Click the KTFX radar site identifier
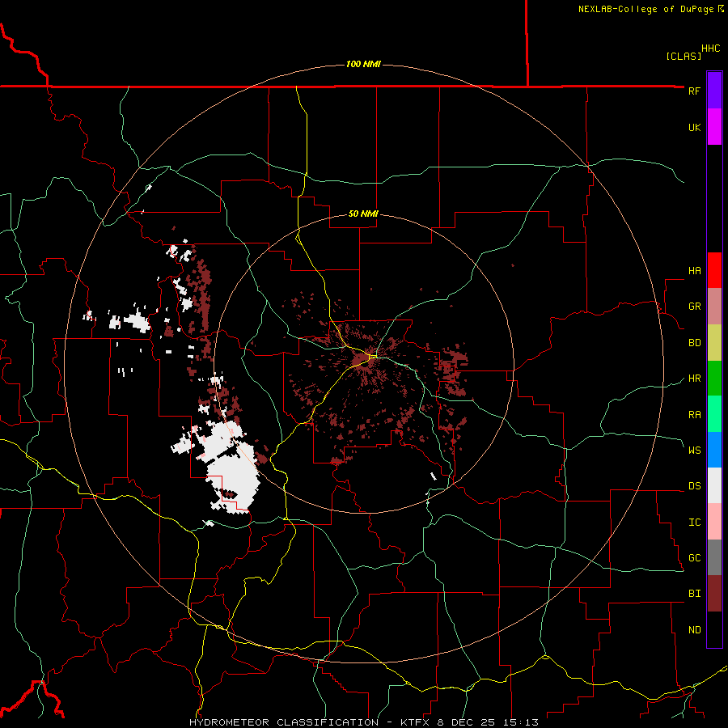The height and width of the screenshot is (728, 728). [414, 722]
